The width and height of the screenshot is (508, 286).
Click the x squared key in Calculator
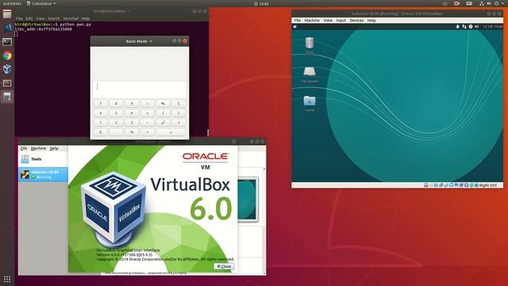[x=163, y=122]
